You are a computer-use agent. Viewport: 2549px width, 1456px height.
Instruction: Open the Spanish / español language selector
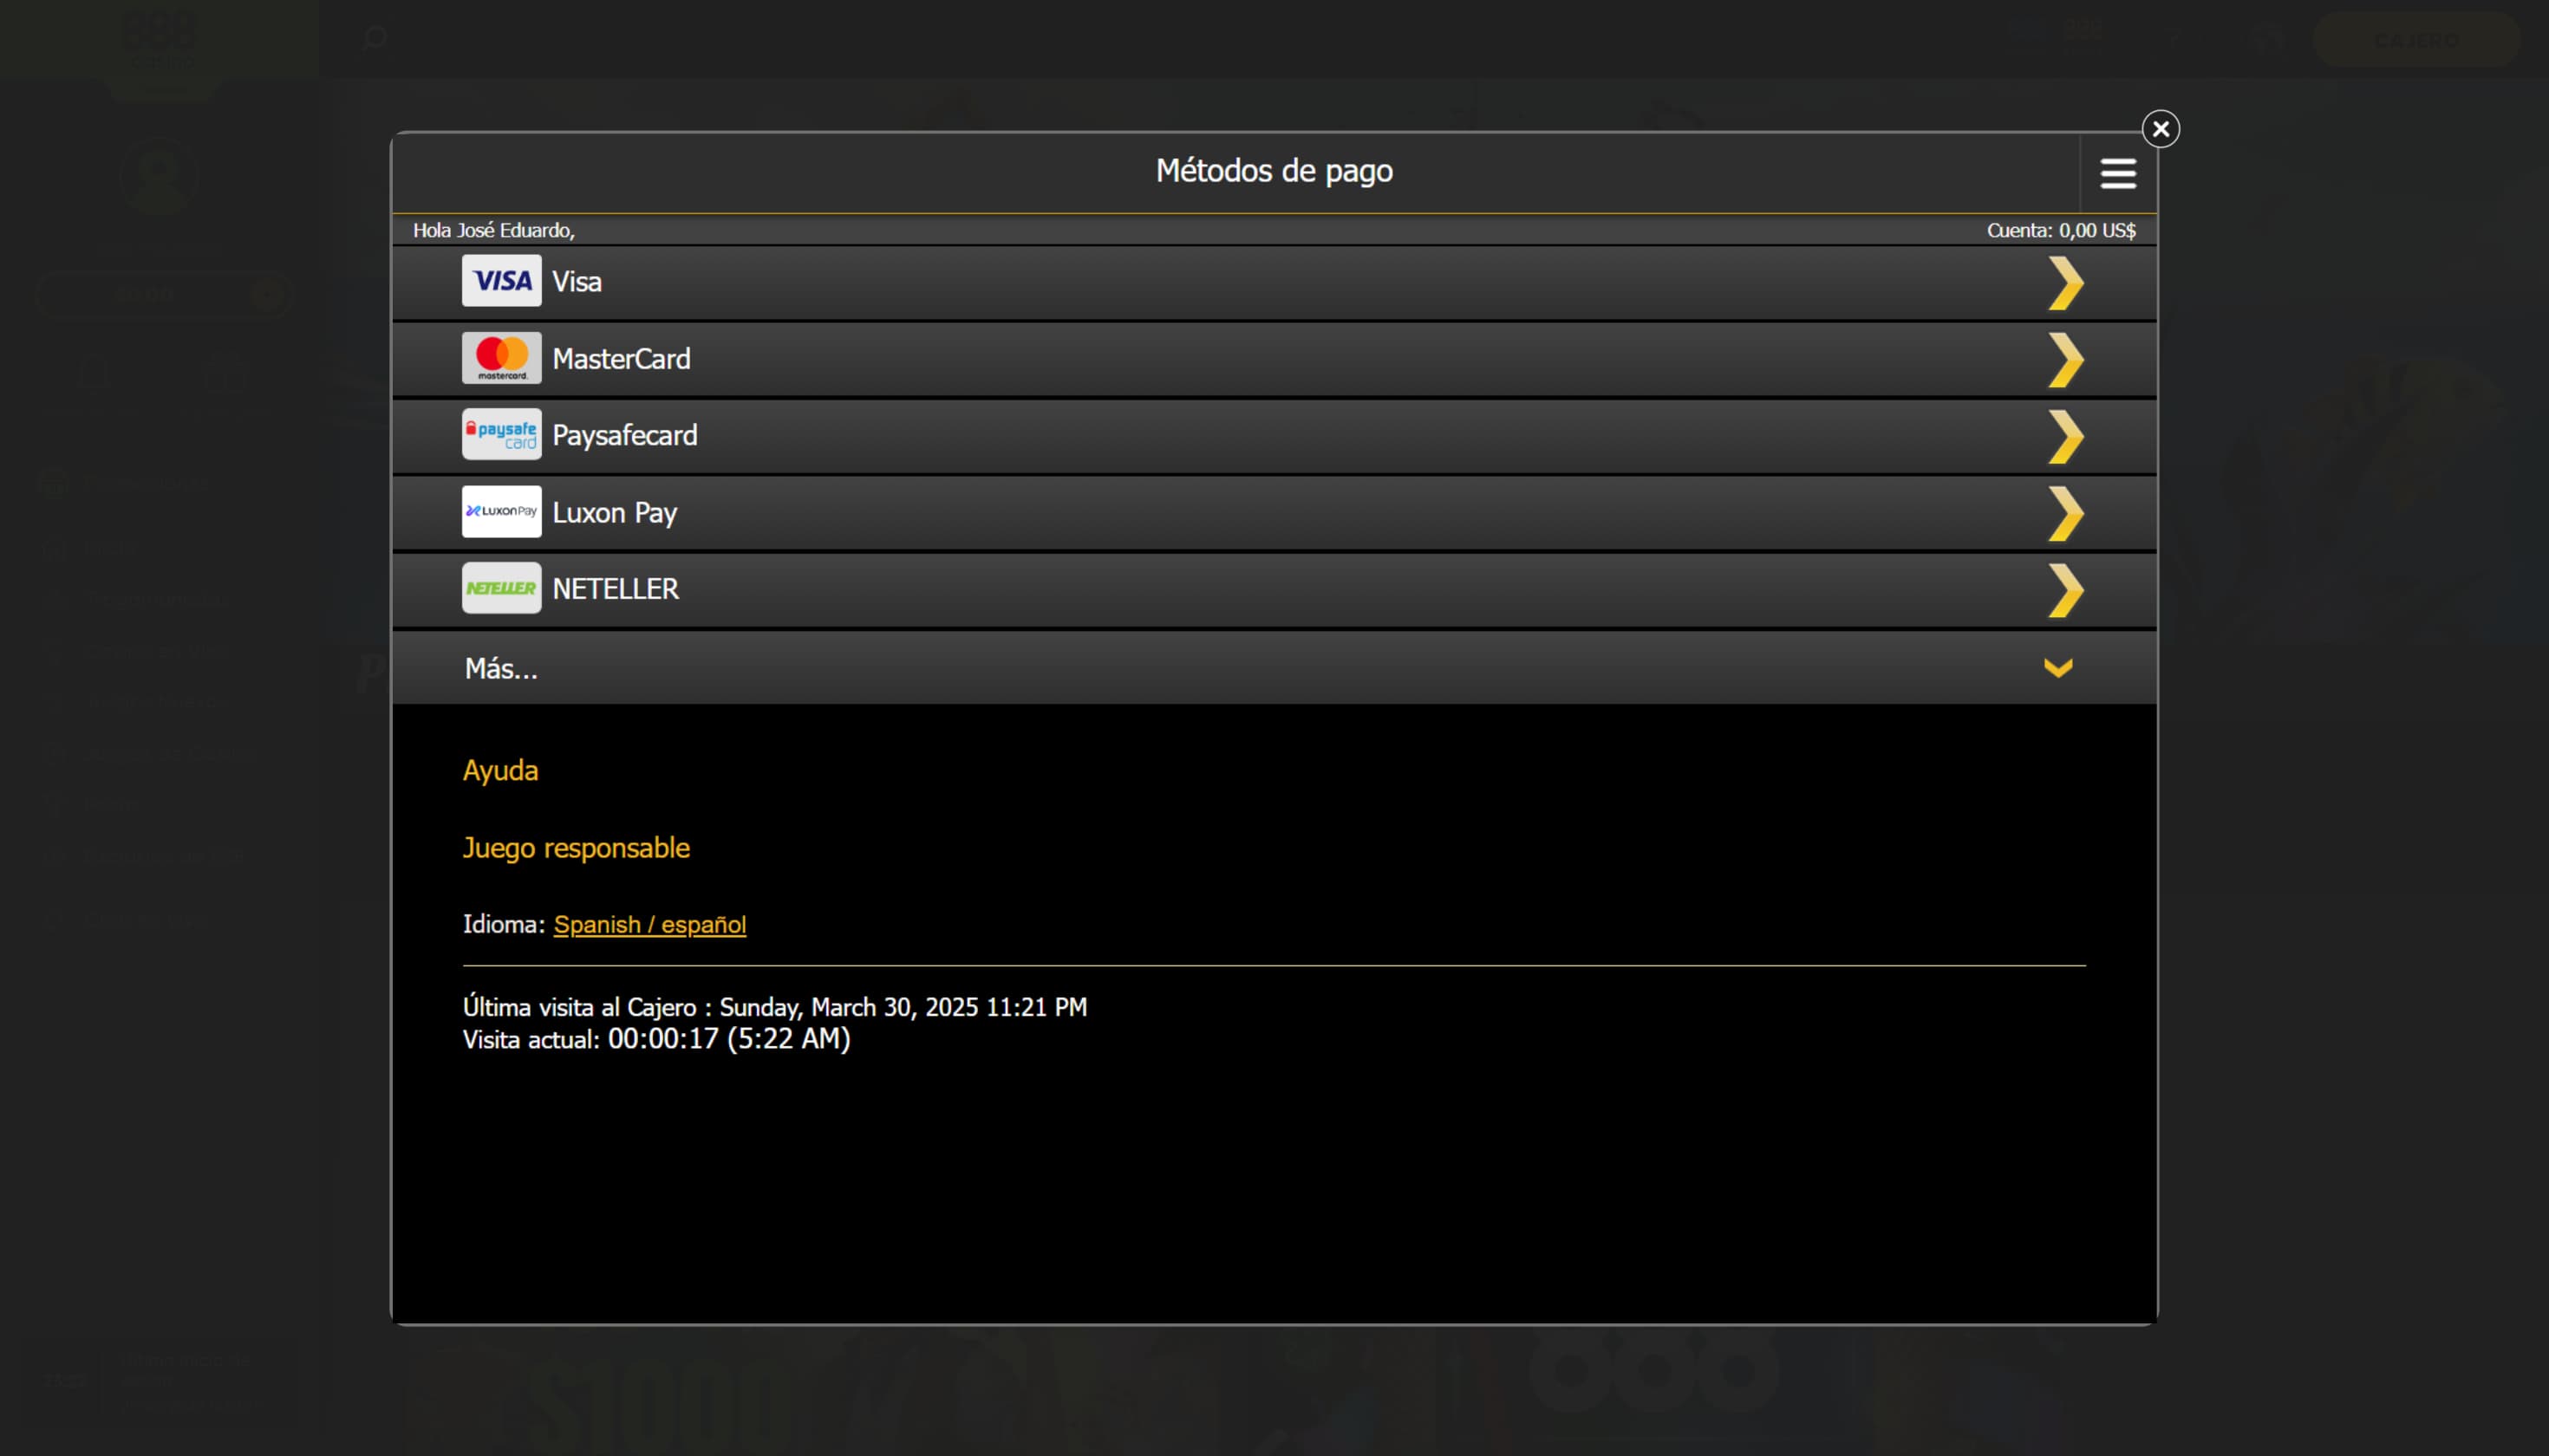click(x=649, y=925)
